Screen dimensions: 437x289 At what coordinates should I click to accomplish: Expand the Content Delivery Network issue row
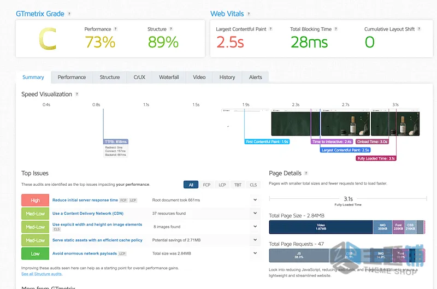point(255,213)
